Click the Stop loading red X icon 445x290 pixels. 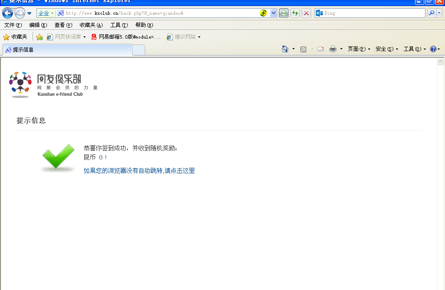(x=306, y=13)
